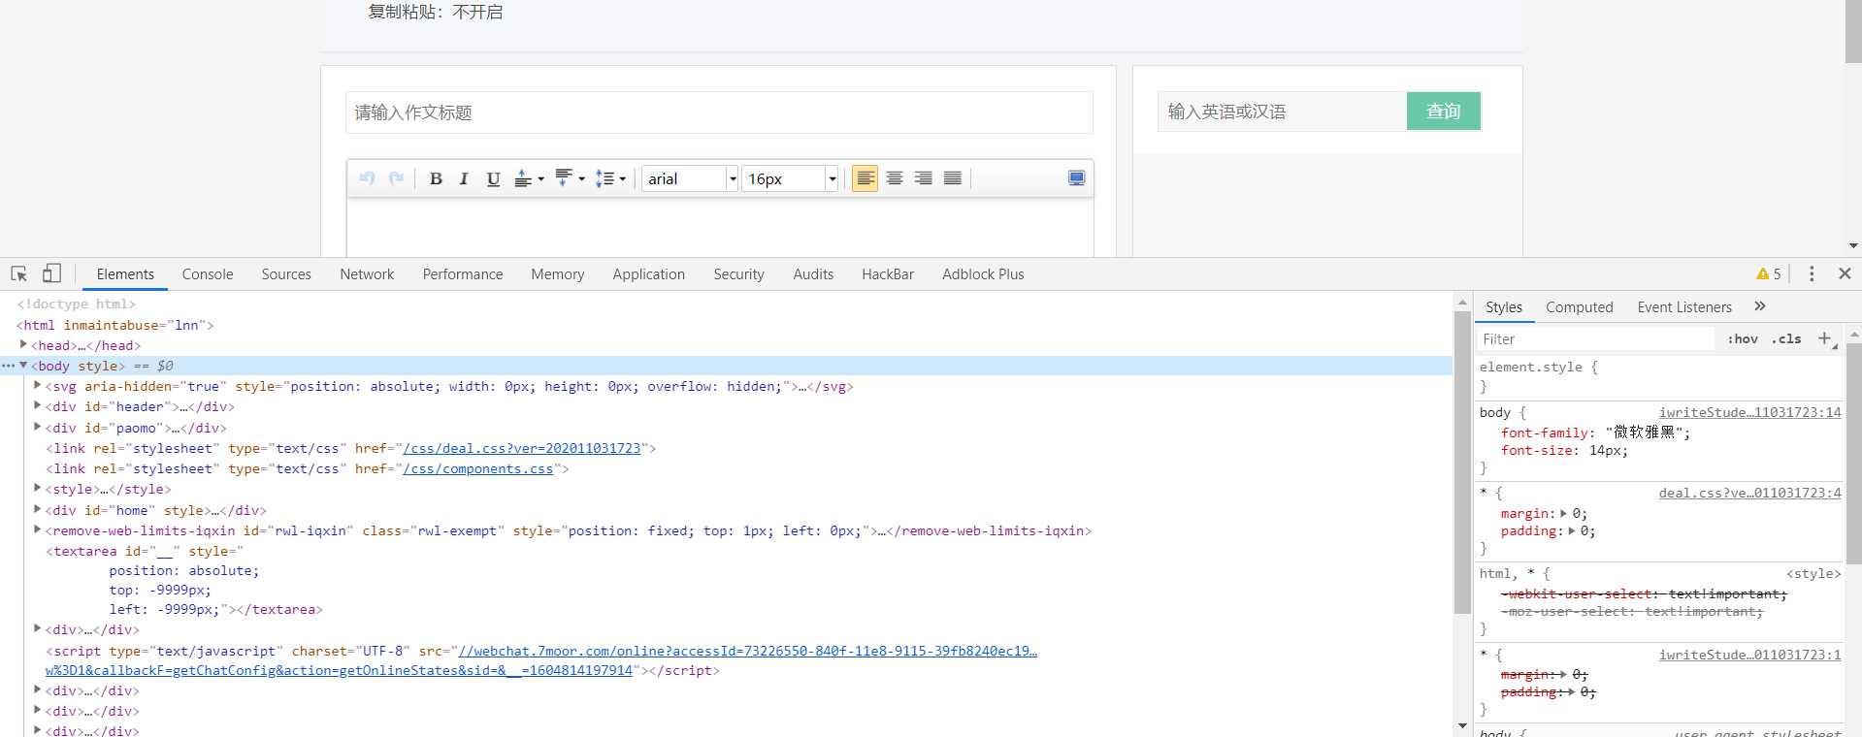1862x737 pixels.
Task: Open the Memory tab
Action: 558,274
